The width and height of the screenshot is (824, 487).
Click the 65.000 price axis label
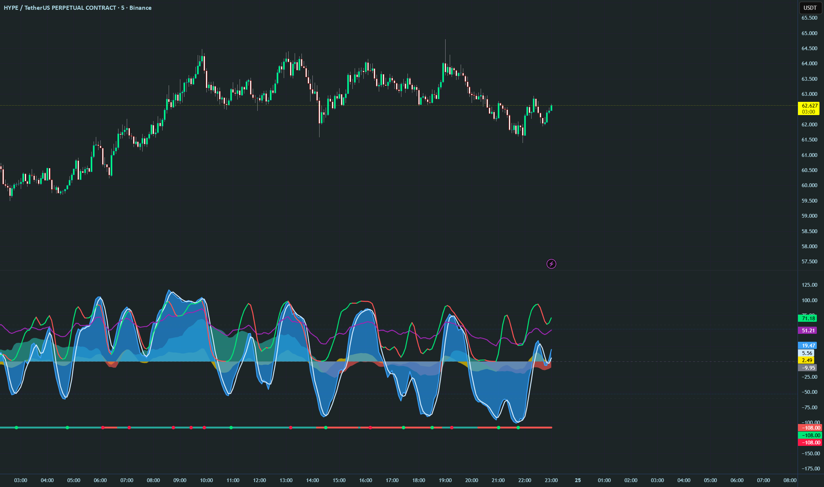tap(809, 33)
